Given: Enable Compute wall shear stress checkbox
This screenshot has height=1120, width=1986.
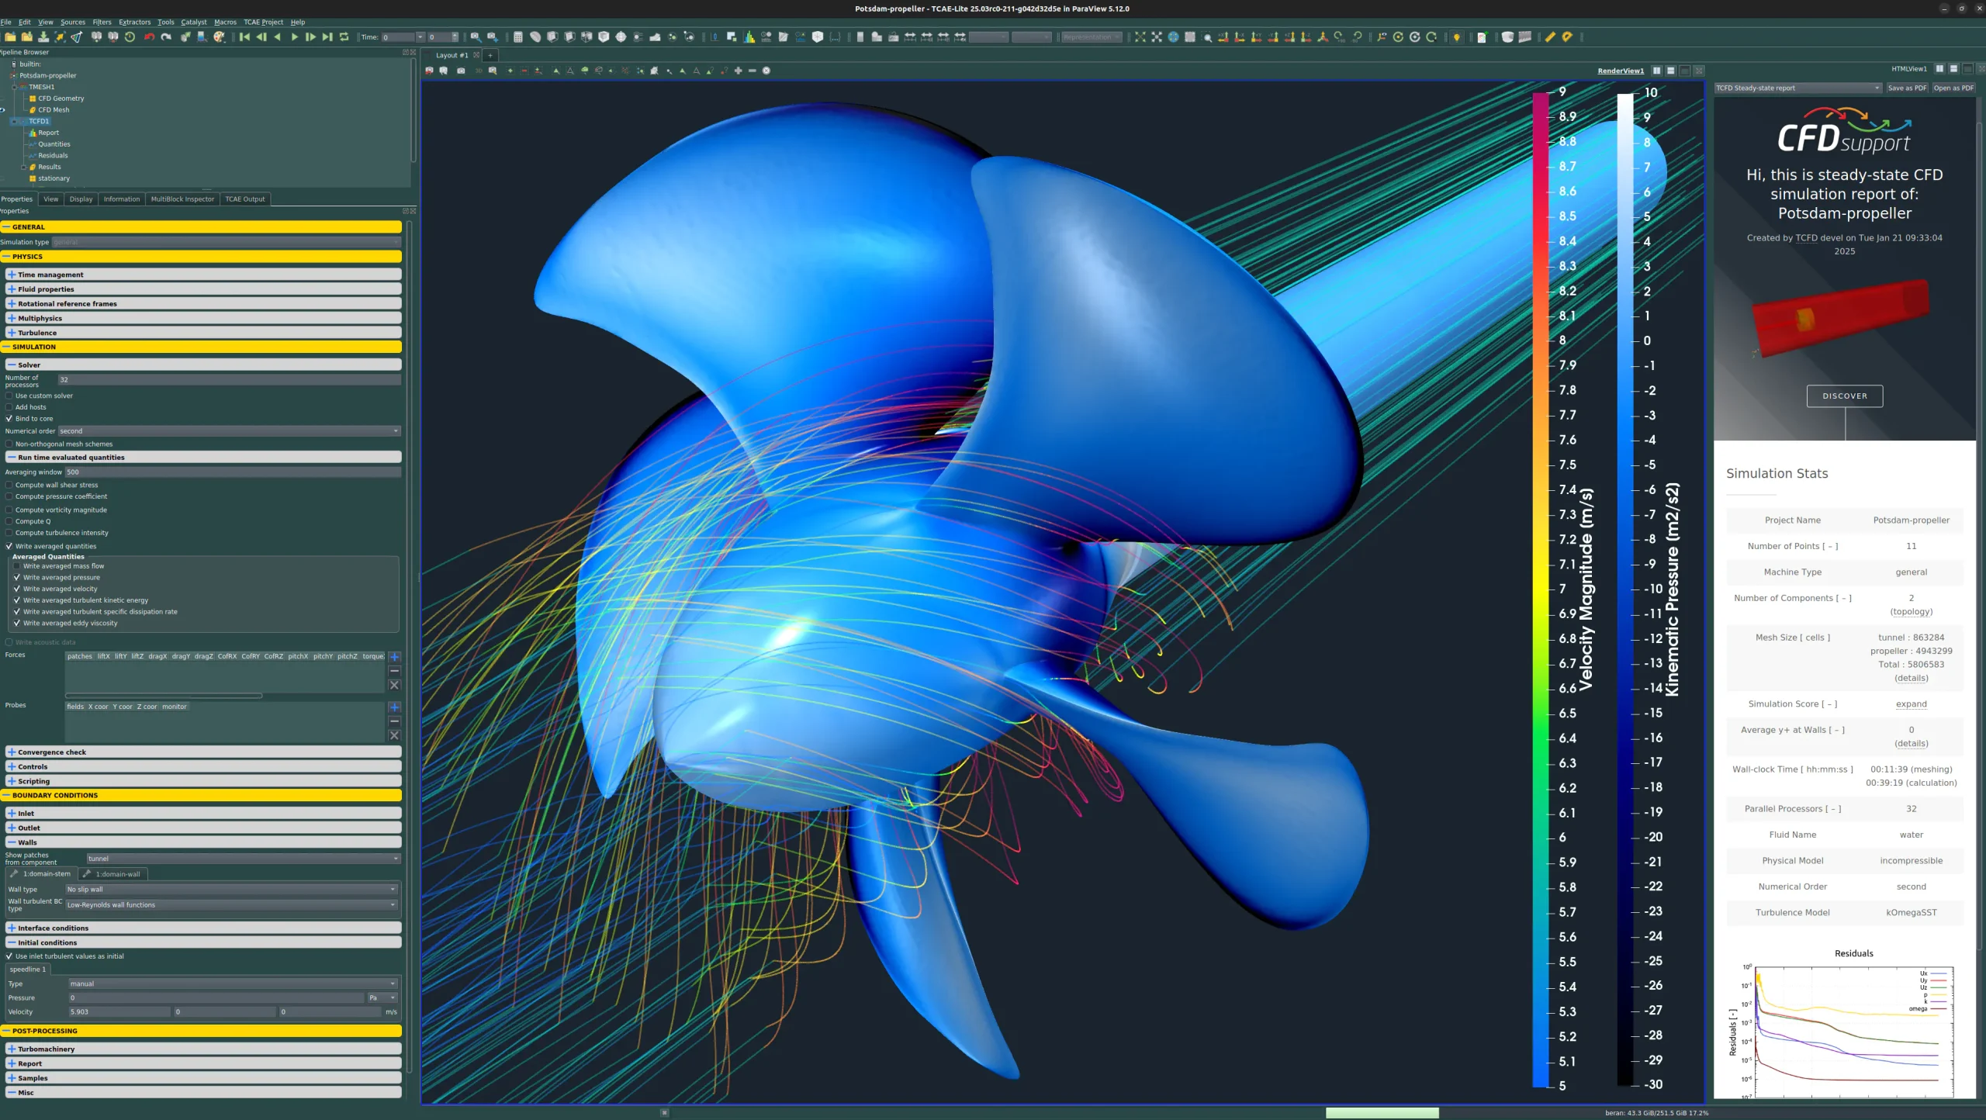Looking at the screenshot, I should click(x=9, y=485).
